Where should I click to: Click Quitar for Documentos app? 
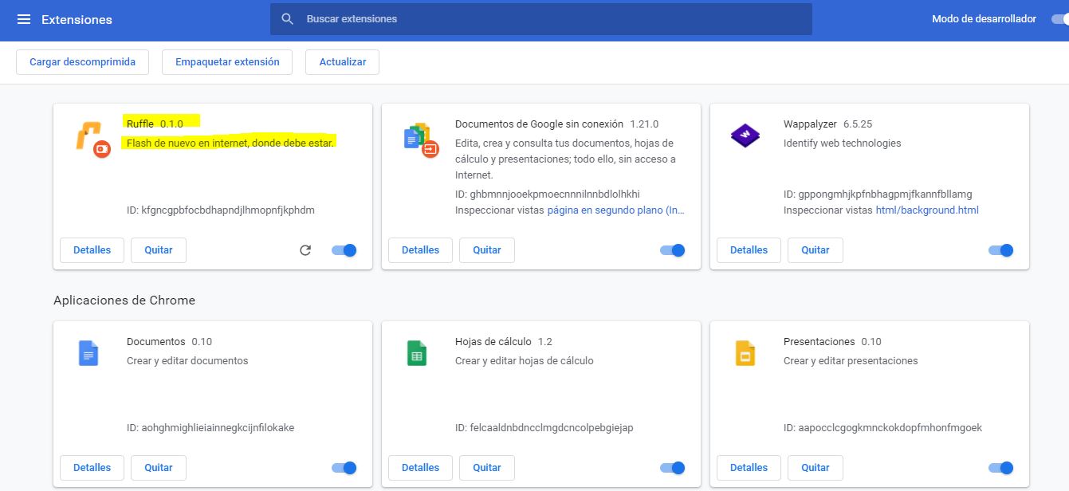point(159,468)
